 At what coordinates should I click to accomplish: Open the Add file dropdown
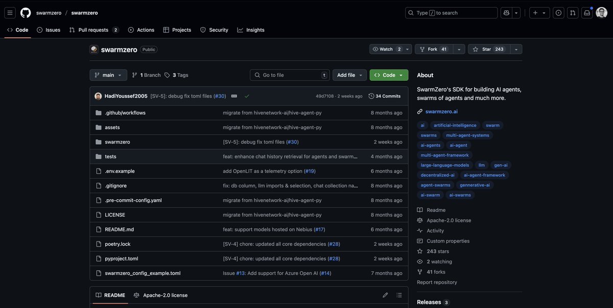(350, 75)
